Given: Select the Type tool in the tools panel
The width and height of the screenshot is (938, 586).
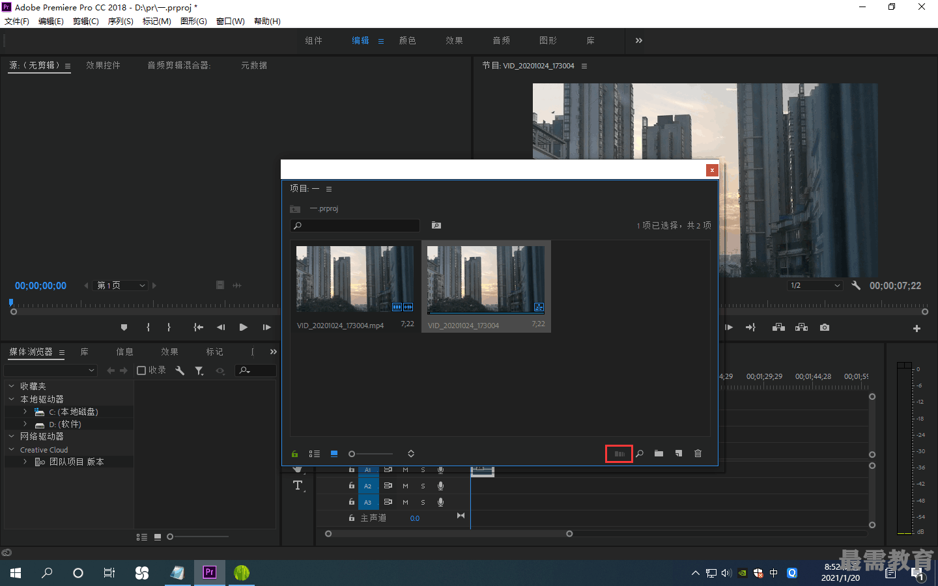Looking at the screenshot, I should (298, 486).
